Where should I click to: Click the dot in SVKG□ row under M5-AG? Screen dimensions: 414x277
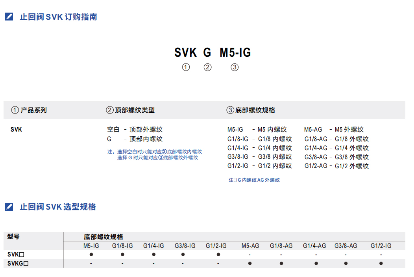coord(250,263)
